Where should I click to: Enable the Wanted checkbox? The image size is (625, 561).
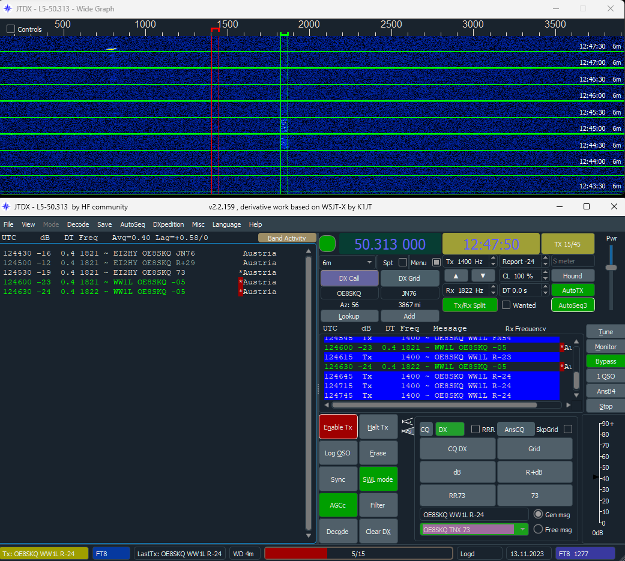point(506,305)
